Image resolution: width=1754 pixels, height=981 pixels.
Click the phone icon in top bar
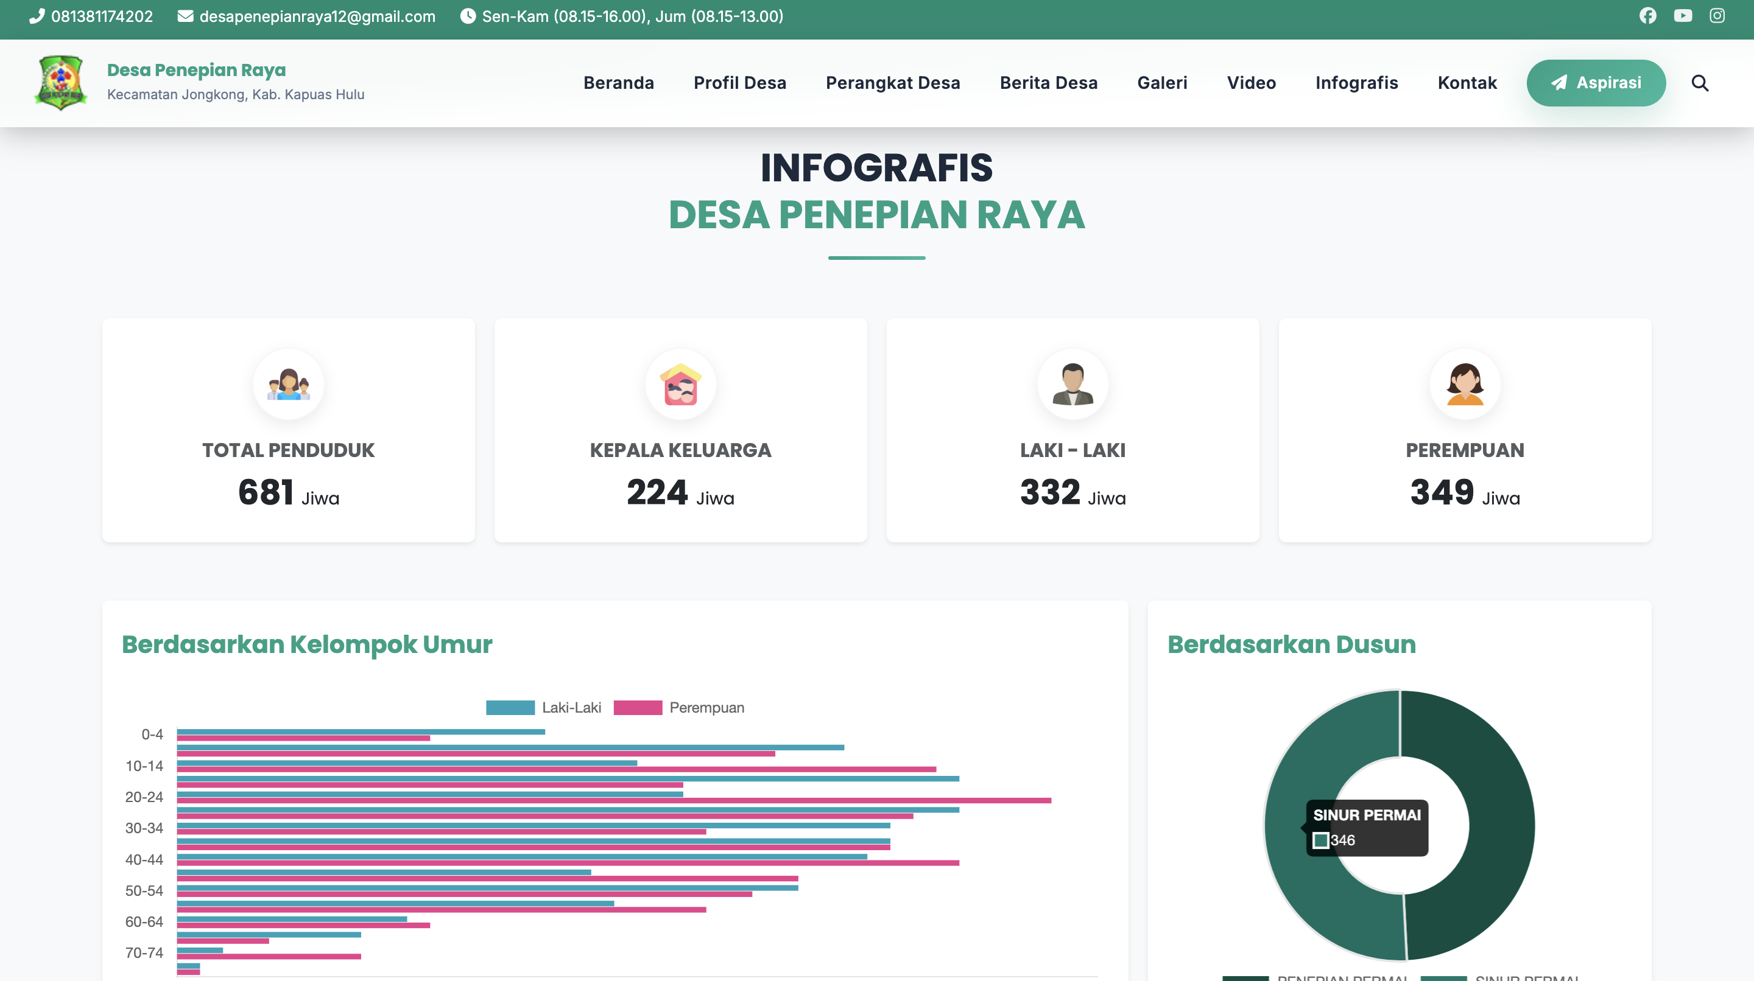[37, 16]
